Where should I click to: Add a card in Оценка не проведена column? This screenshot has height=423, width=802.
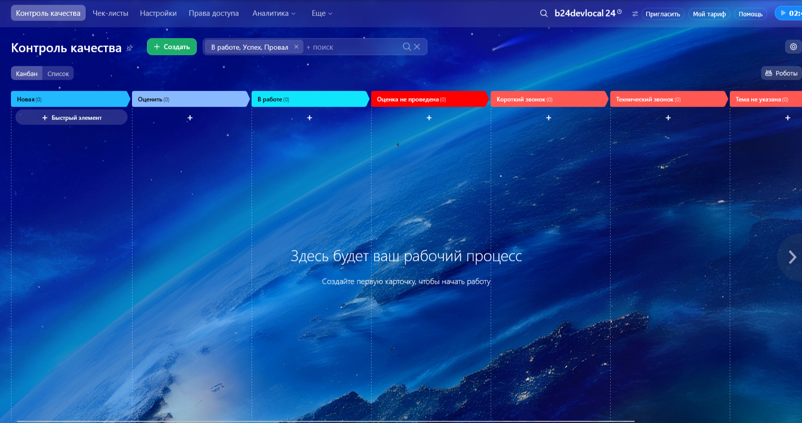429,118
